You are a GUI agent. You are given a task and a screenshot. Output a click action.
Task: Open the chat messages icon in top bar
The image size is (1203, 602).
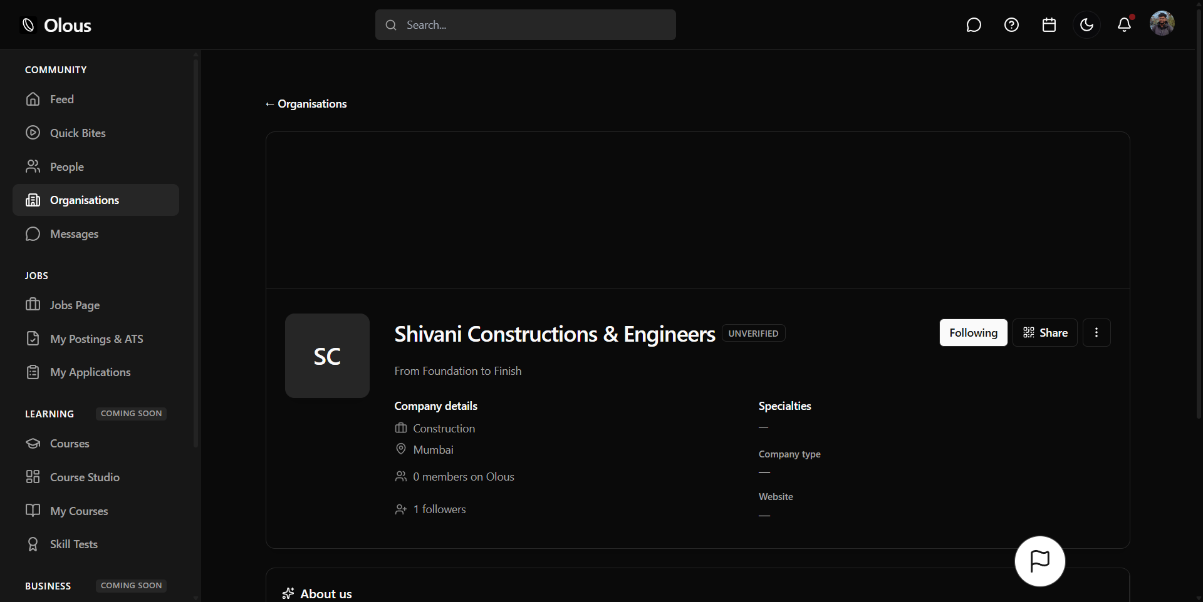click(x=974, y=25)
